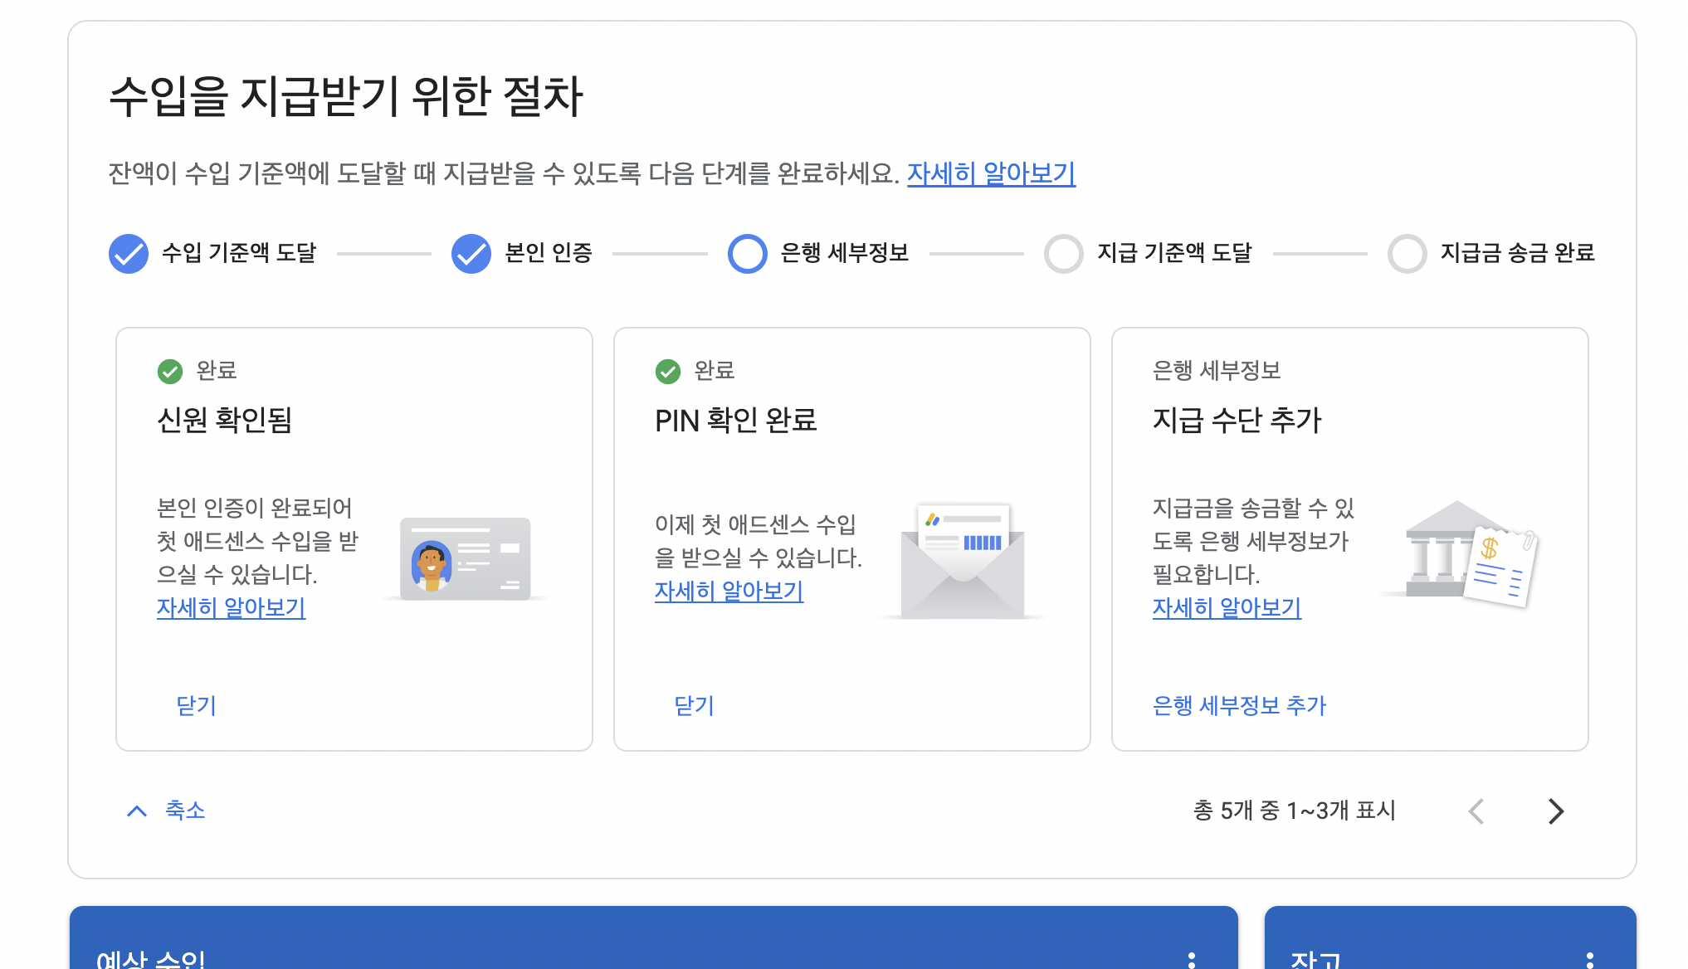Click the PIN envelope illustration
Screen dimensions: 1688x969
[963, 561]
